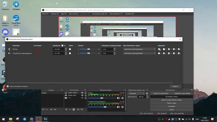Click the Закрыть button in the audio dialog

[x=175, y=86]
